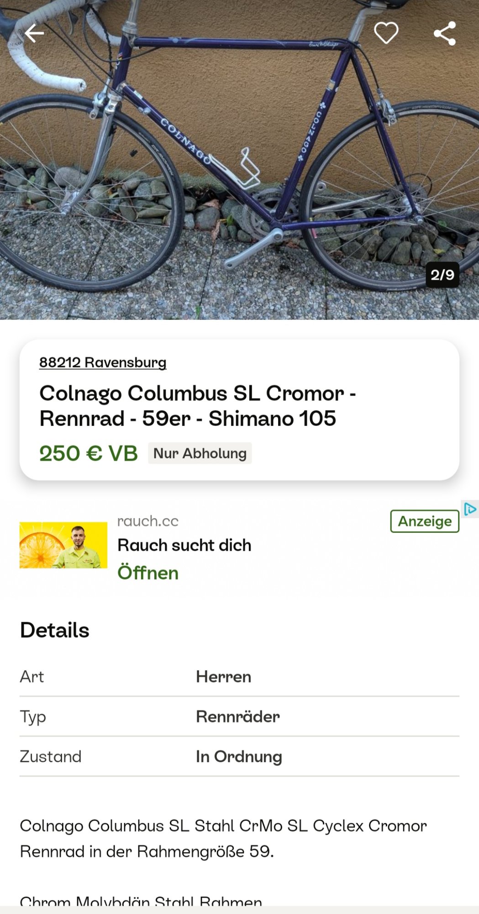Tap the Details section heading
Viewport: 479px width, 914px height.
55,630
